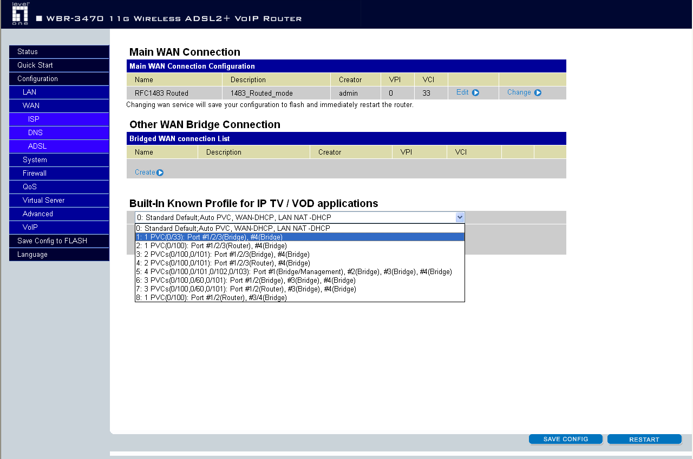Go to System settings
The height and width of the screenshot is (459, 693).
pyautogui.click(x=59, y=160)
